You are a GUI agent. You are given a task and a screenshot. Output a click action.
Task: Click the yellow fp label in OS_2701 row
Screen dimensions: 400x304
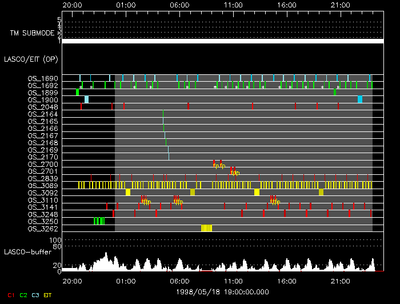click(235, 173)
